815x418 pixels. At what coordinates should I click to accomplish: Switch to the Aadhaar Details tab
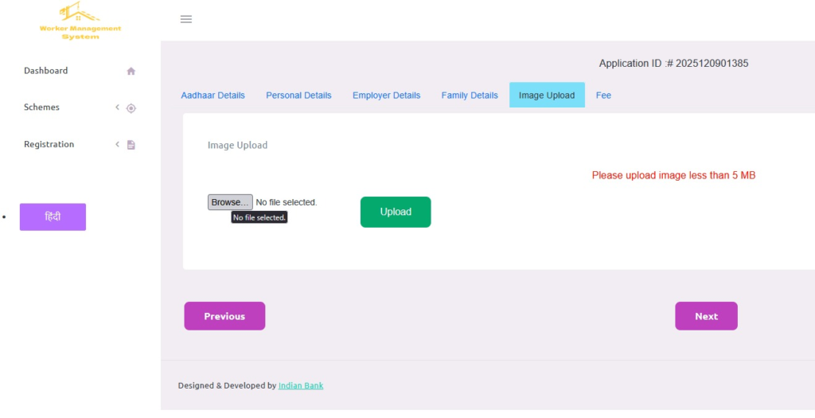coord(213,96)
